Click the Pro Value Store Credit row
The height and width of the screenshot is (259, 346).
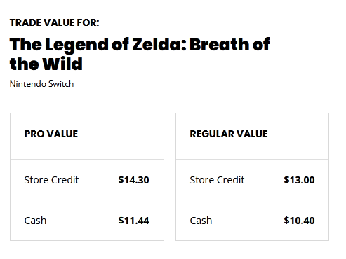coord(87,180)
